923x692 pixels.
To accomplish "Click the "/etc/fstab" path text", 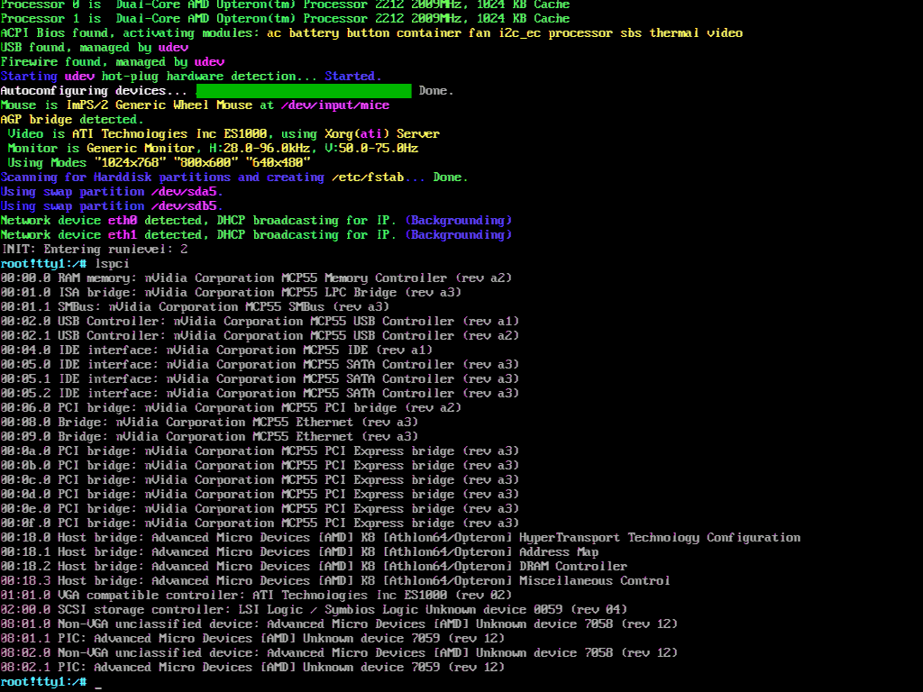I will [368, 178].
